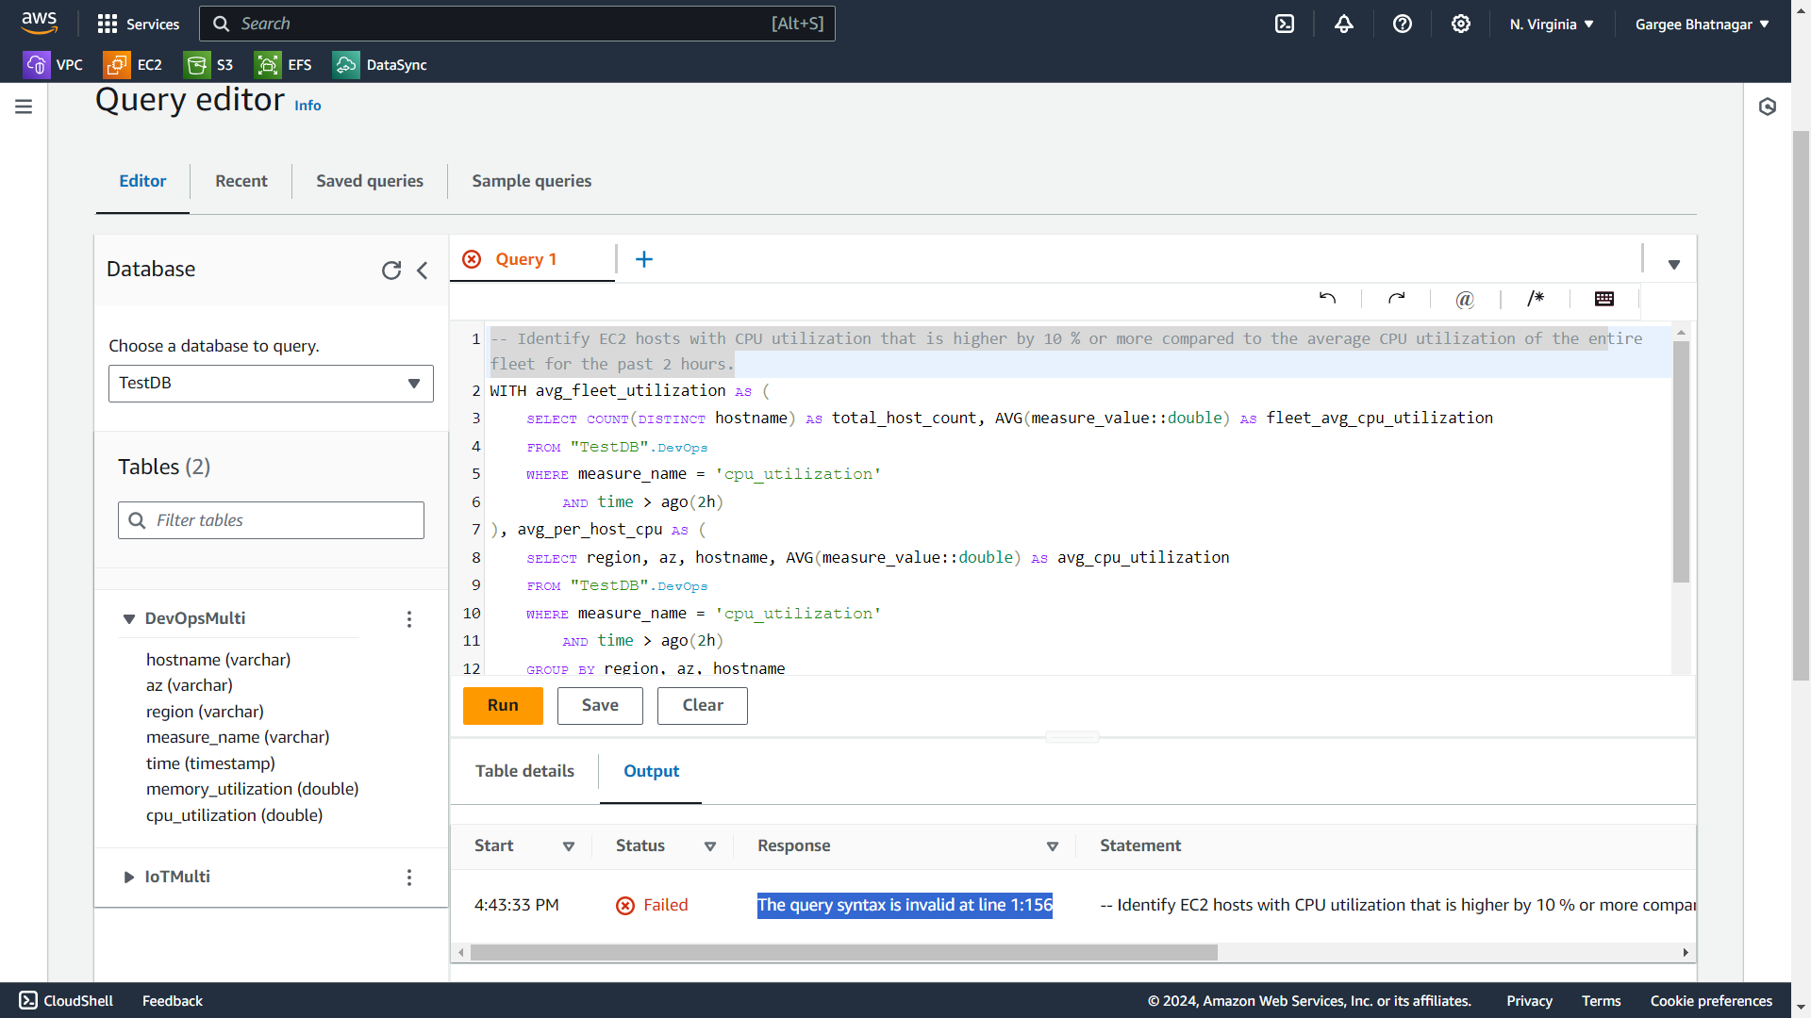Open CloudShell from top navigation bar
This screenshot has width=1811, height=1018.
pos(1284,24)
